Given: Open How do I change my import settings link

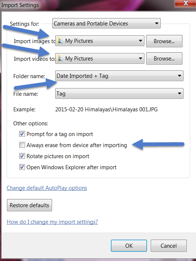Looking at the screenshot, I should pos(52,222).
